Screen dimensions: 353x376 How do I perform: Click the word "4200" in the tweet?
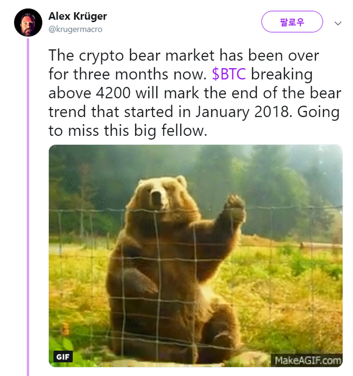pyautogui.click(x=113, y=93)
